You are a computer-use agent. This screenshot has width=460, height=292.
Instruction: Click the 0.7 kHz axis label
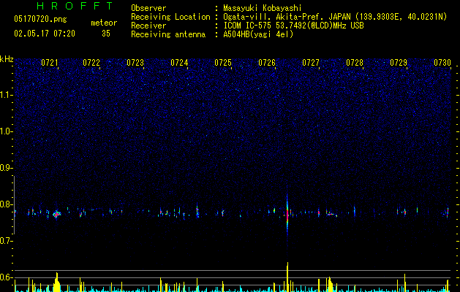[x=7, y=241]
